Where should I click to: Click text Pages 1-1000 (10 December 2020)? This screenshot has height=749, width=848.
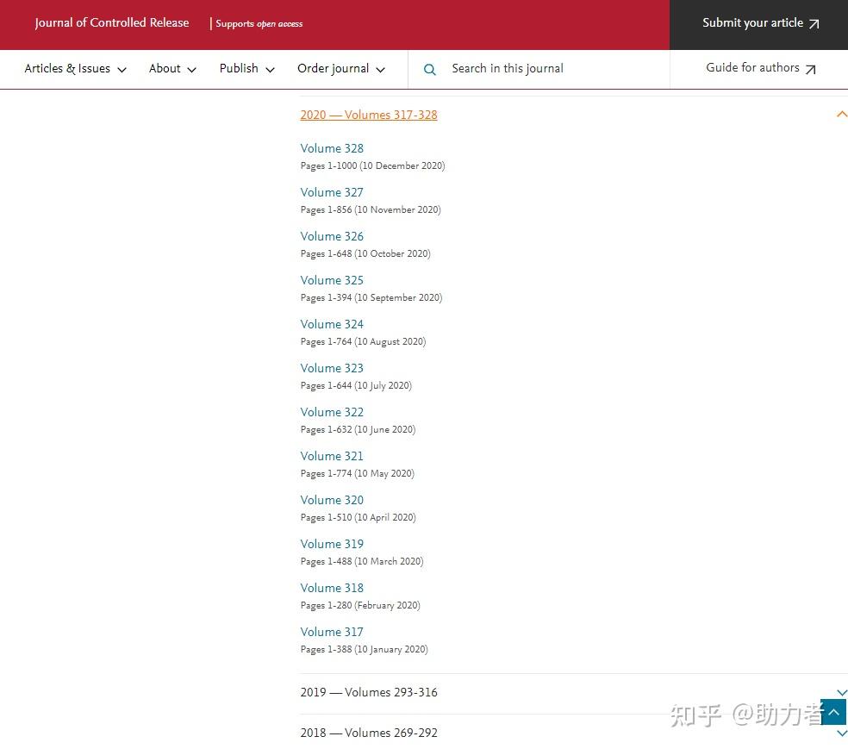(372, 166)
